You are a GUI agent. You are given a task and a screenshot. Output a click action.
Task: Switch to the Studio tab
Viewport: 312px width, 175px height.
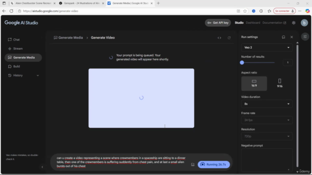point(239,23)
